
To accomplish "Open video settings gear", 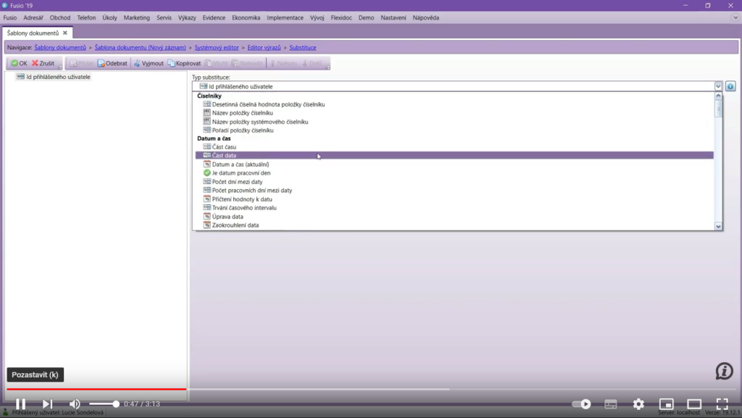I will [638, 404].
